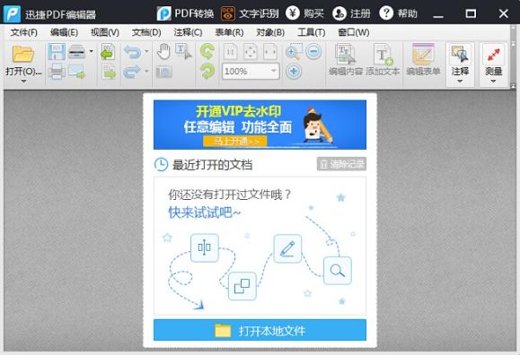Open the 表单(R) menu

229,32
